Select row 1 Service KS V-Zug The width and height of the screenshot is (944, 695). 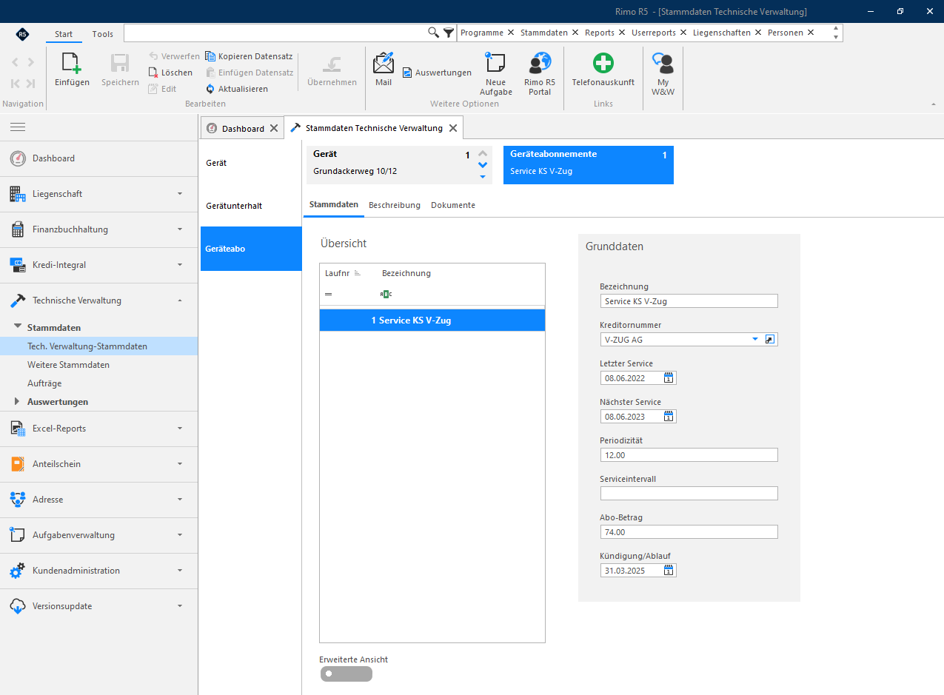(432, 320)
